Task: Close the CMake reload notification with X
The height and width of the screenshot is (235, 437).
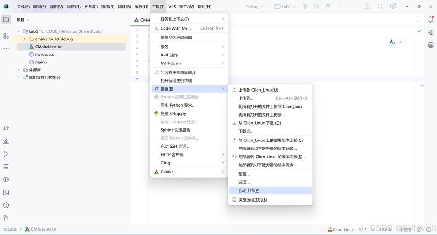Action: (401, 42)
